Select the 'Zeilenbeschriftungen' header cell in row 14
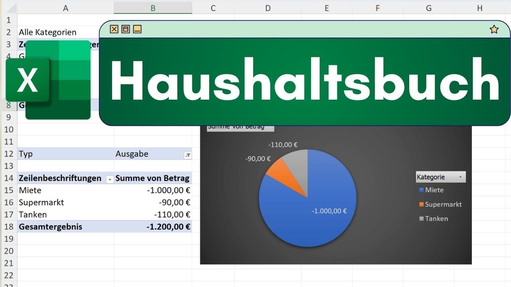511x287 pixels. point(66,178)
